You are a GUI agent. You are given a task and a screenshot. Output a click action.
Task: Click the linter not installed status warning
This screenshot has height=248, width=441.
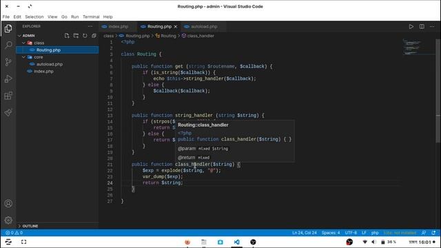pyautogui.click(x=400, y=233)
